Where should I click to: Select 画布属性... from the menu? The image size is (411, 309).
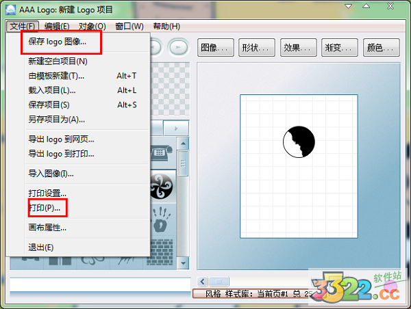[x=47, y=228]
